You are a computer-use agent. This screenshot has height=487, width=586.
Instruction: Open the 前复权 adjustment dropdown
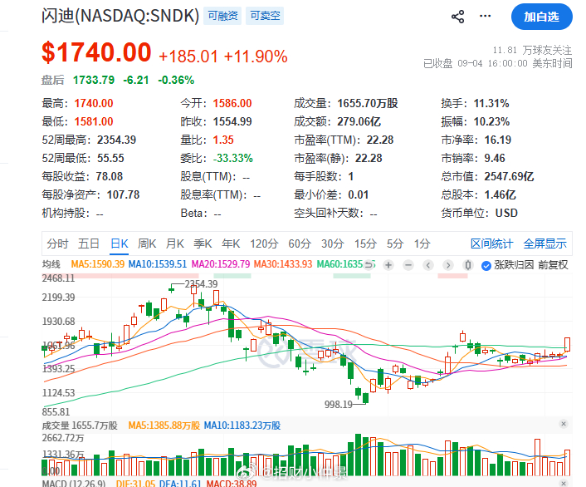553,265
